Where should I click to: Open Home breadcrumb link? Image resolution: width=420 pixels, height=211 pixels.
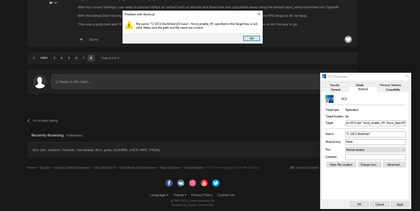pyautogui.click(x=32, y=168)
